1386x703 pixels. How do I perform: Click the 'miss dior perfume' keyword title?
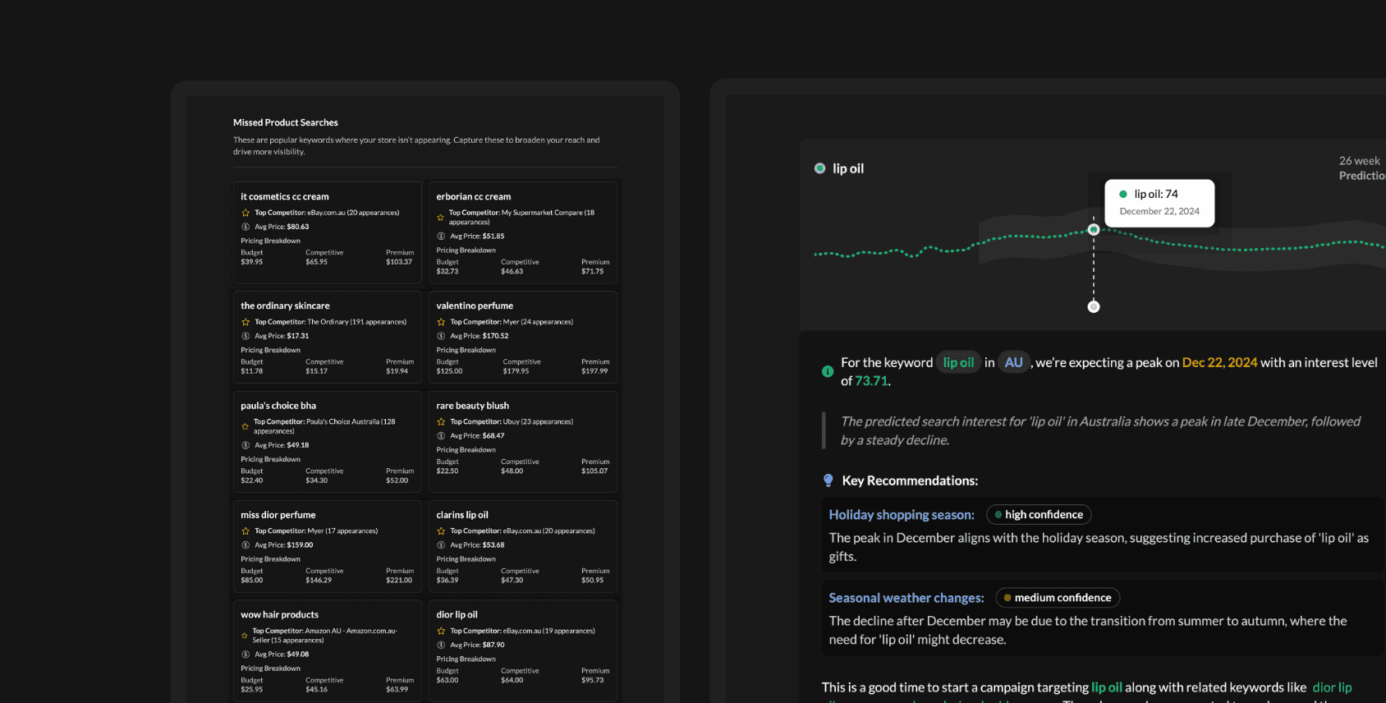278,515
